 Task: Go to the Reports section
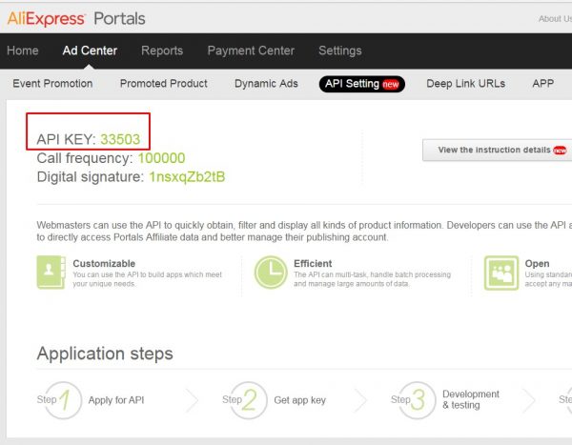point(162,51)
